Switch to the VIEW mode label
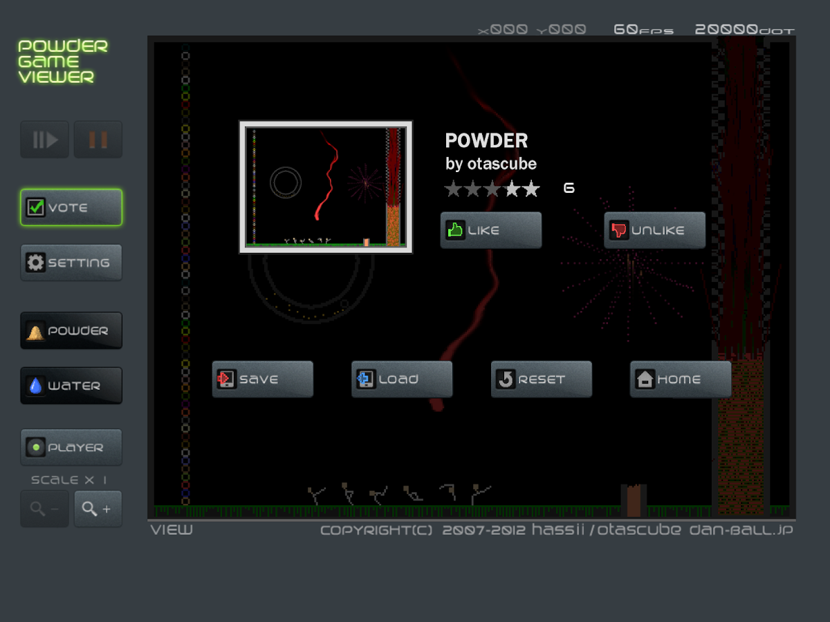 pos(172,529)
